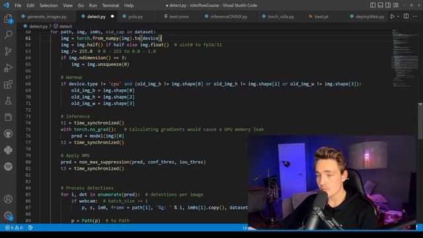Image resolution: width=423 pixels, height=238 pixels.
Task: Open the Source Control view
Action: tap(9, 52)
